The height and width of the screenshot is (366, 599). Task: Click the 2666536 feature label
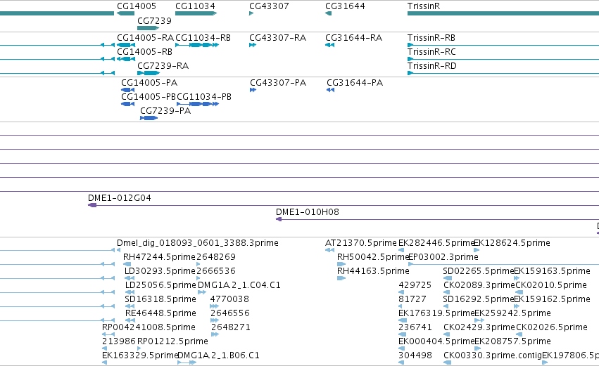pos(216,271)
